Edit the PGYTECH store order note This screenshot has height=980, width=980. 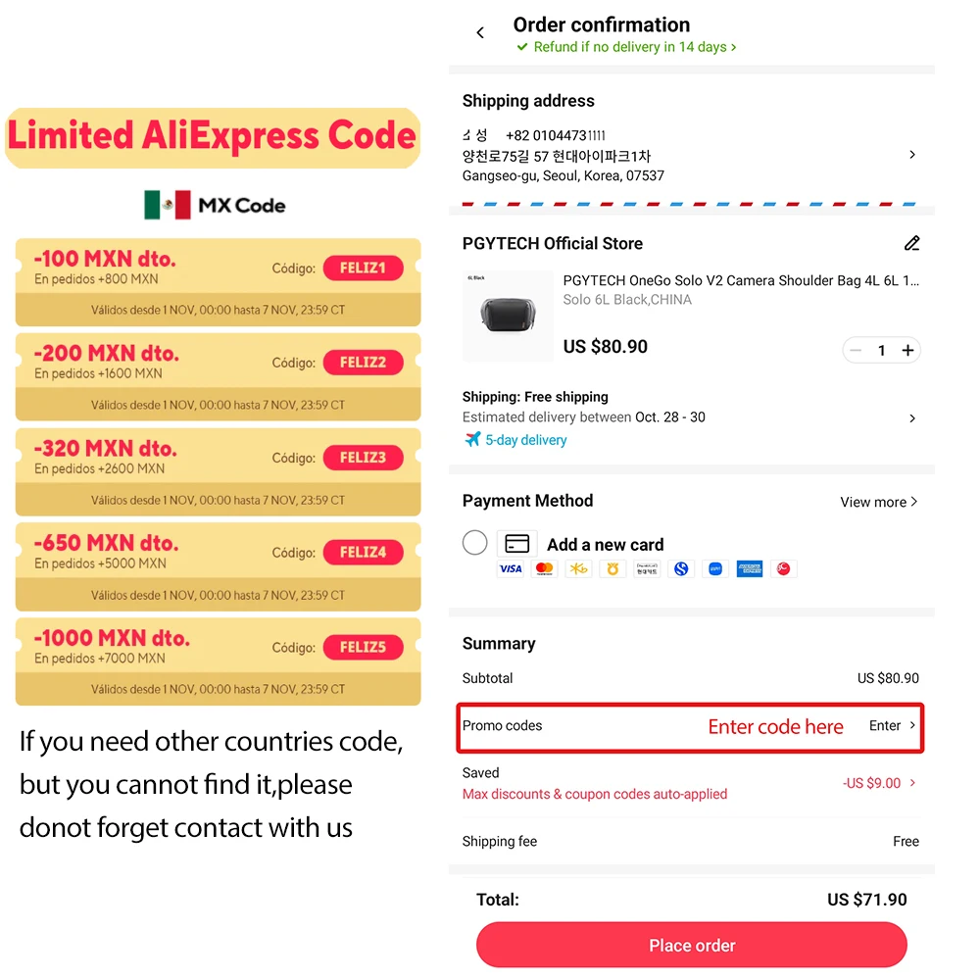click(912, 243)
